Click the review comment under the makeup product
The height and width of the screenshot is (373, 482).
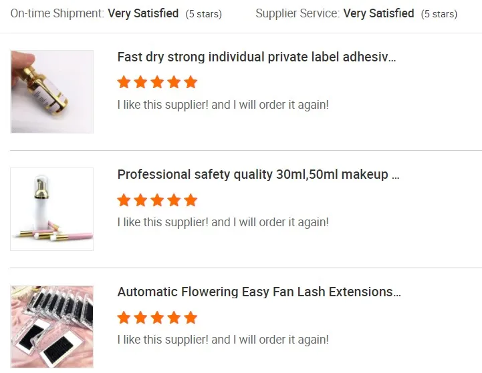(223, 222)
